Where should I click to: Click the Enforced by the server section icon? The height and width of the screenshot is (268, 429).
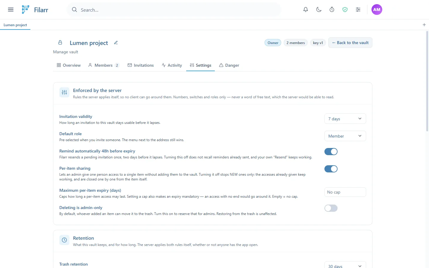(64, 92)
